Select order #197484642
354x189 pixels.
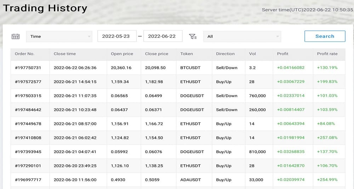click(28, 110)
